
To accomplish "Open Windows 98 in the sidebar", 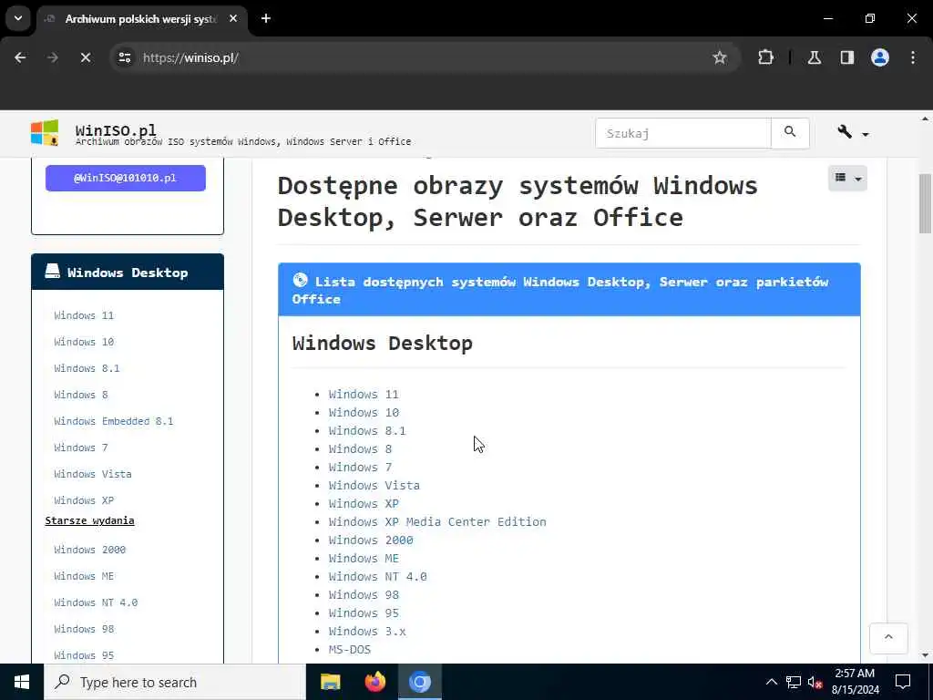I will (84, 629).
